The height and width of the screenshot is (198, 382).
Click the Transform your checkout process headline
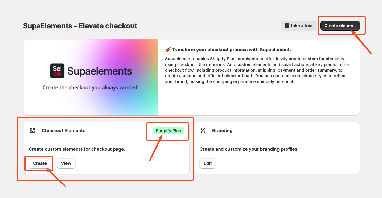(231, 50)
